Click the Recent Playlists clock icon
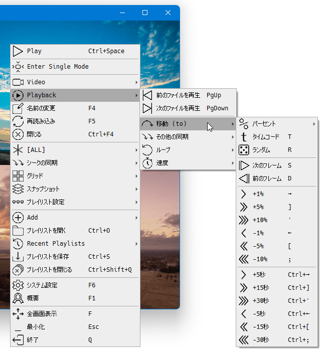Viewport: 323px width, 353px height. tap(18, 244)
